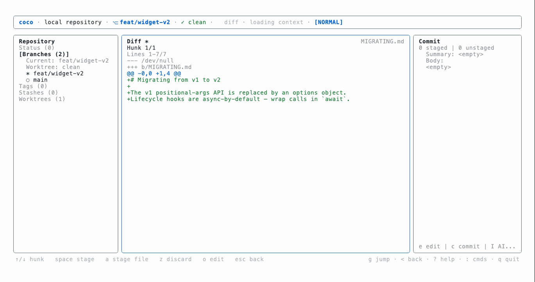The image size is (535, 282).
Task: Click the Body <empty> field
Action: click(438, 67)
